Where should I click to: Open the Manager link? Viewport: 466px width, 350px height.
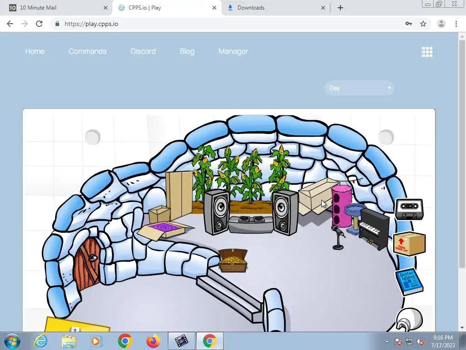point(233,51)
